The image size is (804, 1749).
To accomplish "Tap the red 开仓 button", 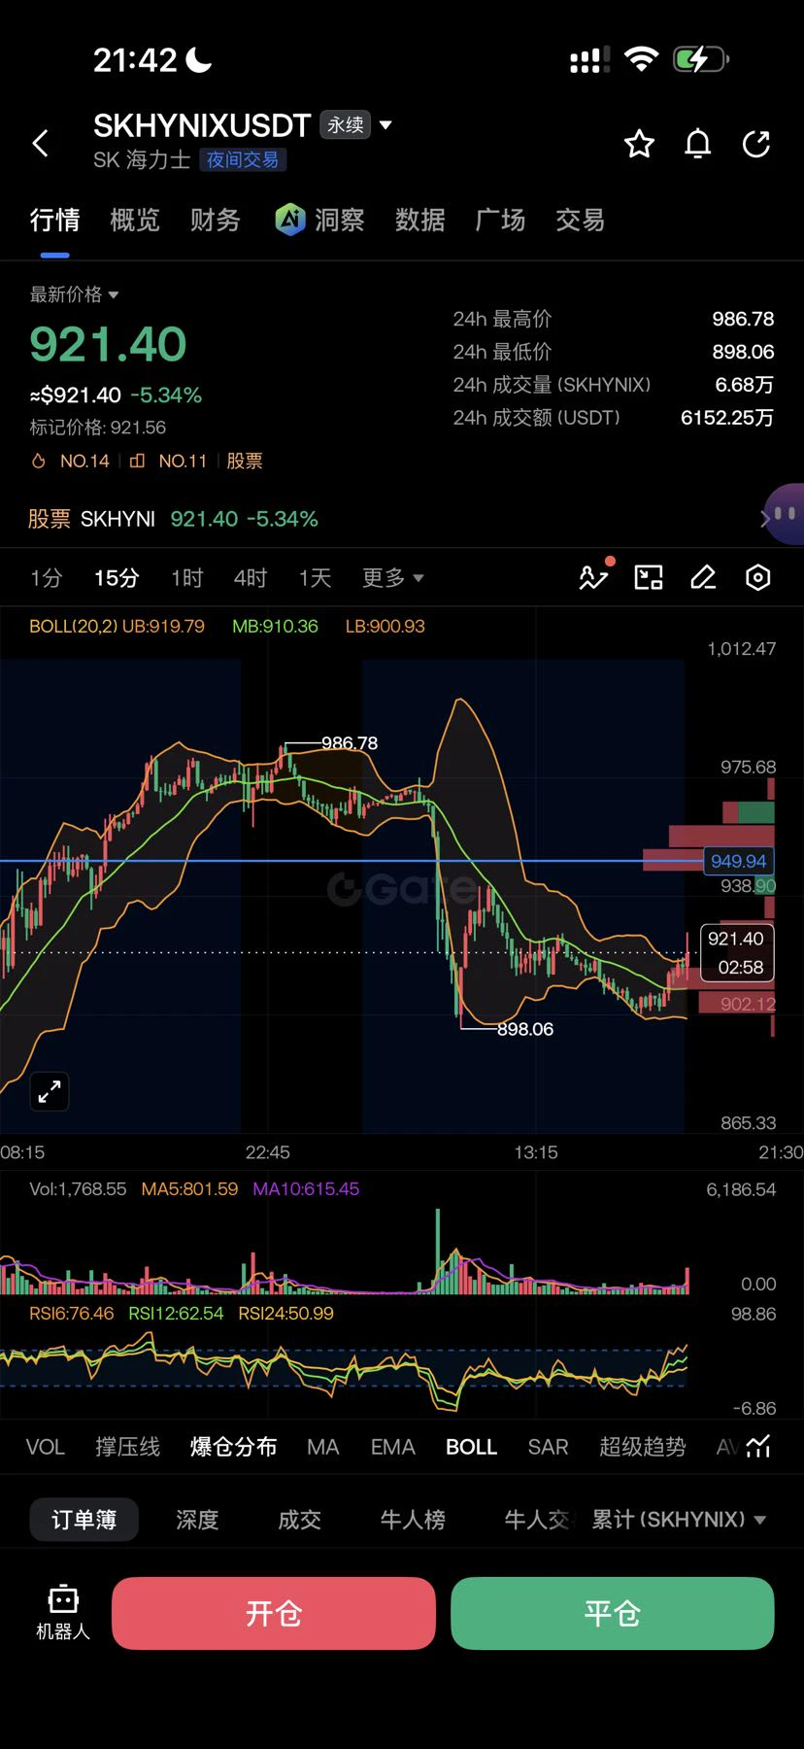I will point(274,1613).
